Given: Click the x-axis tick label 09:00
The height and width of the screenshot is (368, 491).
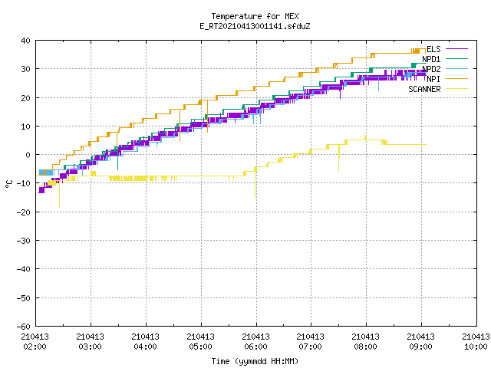Looking at the screenshot, I should tap(421, 347).
